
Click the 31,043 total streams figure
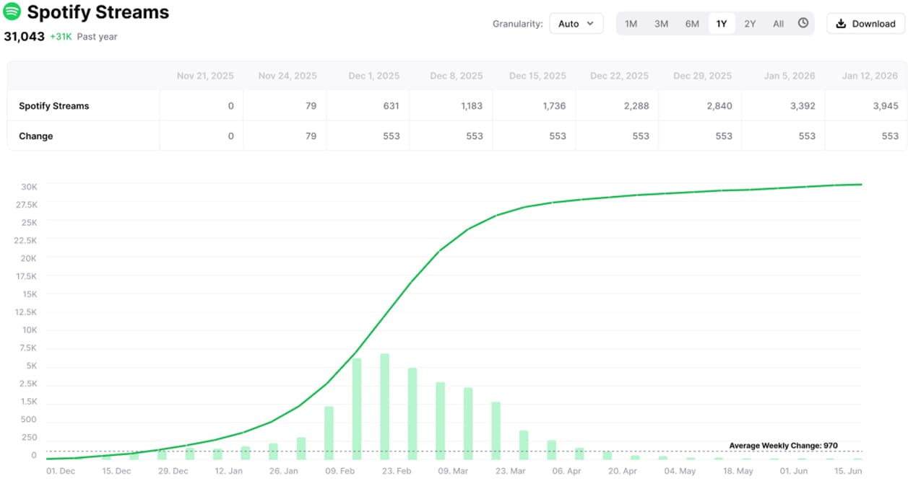[24, 36]
